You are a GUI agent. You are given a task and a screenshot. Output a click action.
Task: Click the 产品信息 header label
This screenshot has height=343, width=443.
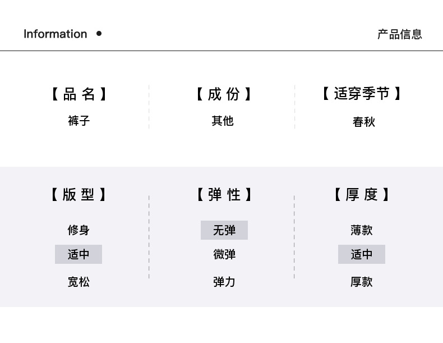(399, 34)
